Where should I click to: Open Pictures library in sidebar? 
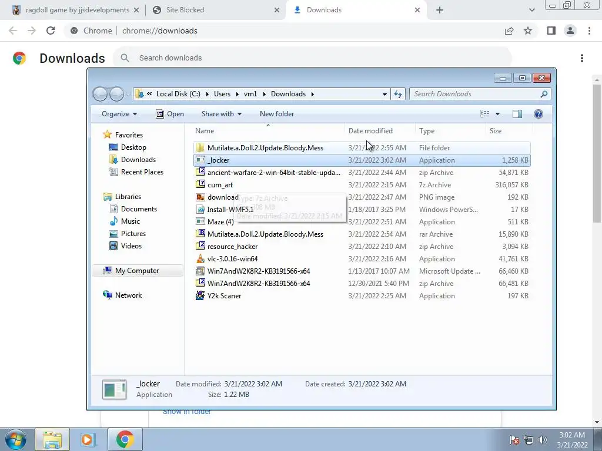point(133,234)
